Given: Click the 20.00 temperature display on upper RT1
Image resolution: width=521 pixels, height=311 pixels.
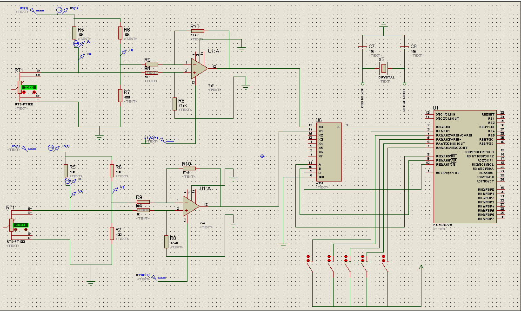Looking at the screenshot, I should tap(29, 87).
